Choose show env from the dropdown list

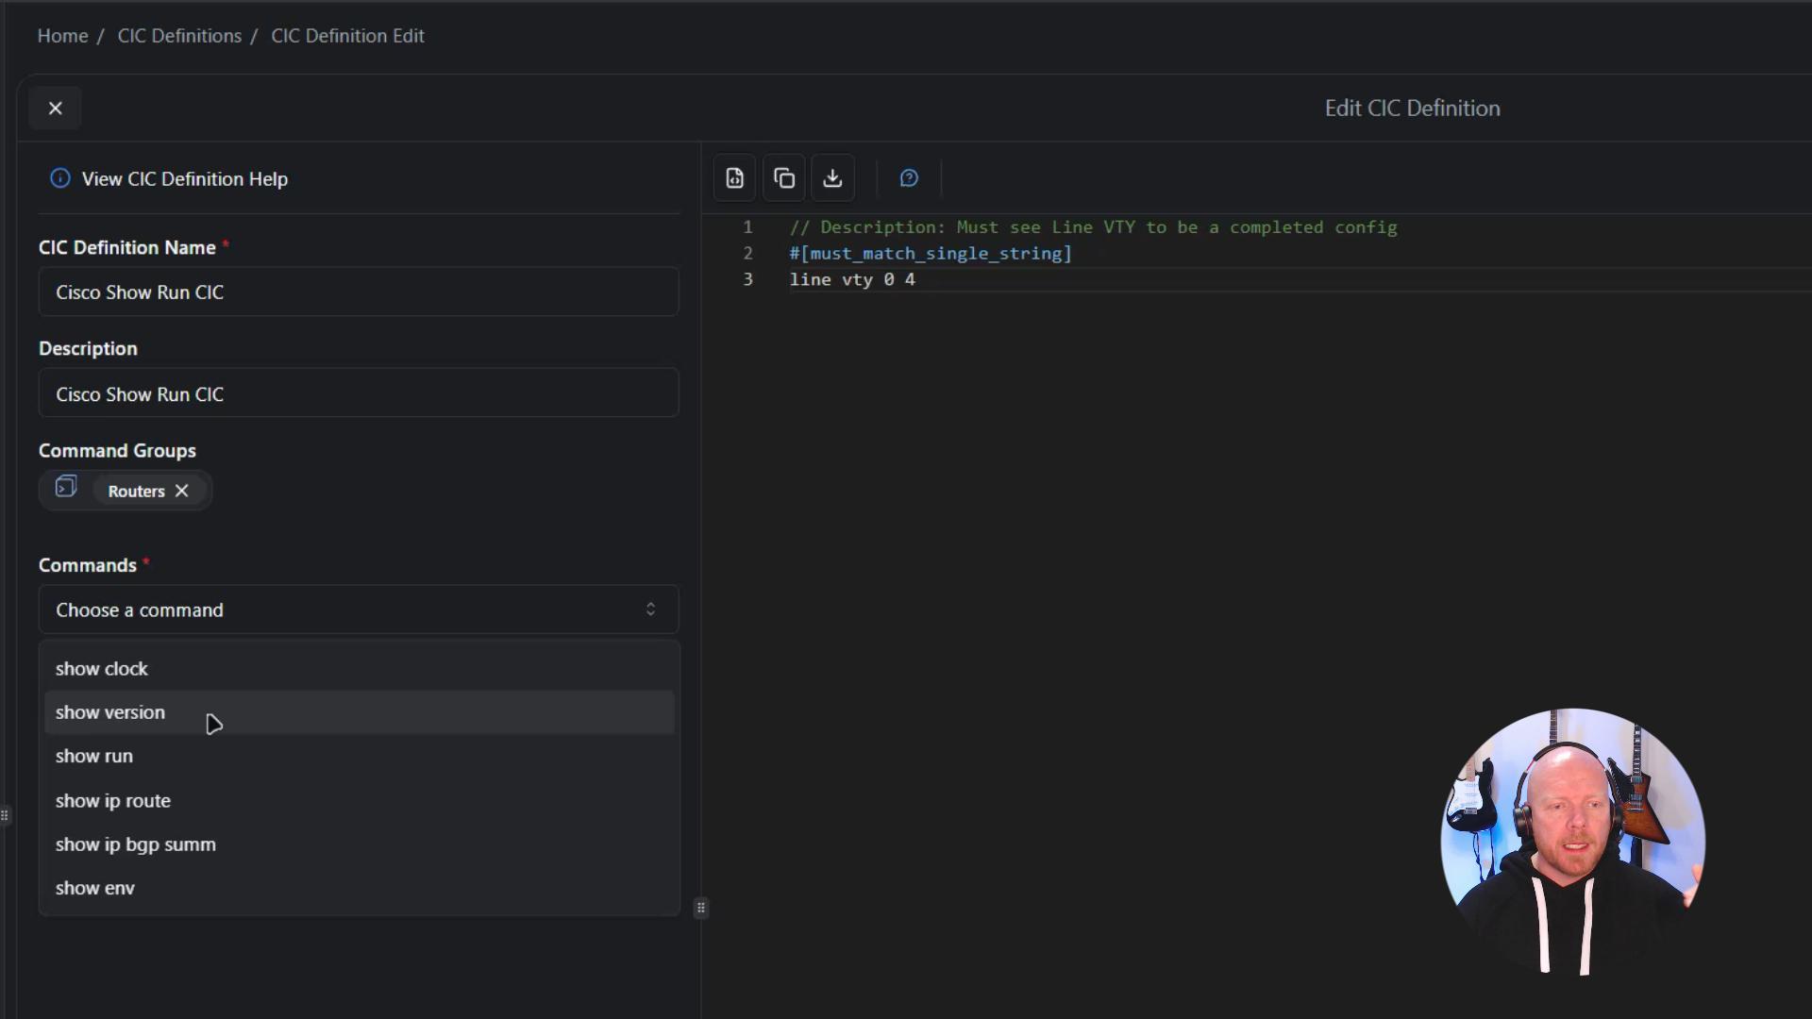pos(95,888)
